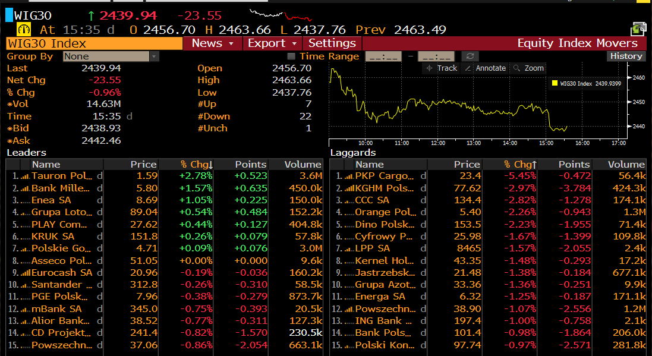Click the Time Range start time field

383,56
